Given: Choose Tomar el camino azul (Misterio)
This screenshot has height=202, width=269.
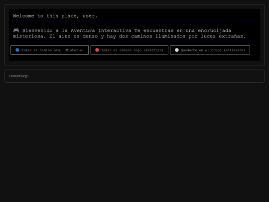Looking at the screenshot, I should pyautogui.click(x=50, y=50).
